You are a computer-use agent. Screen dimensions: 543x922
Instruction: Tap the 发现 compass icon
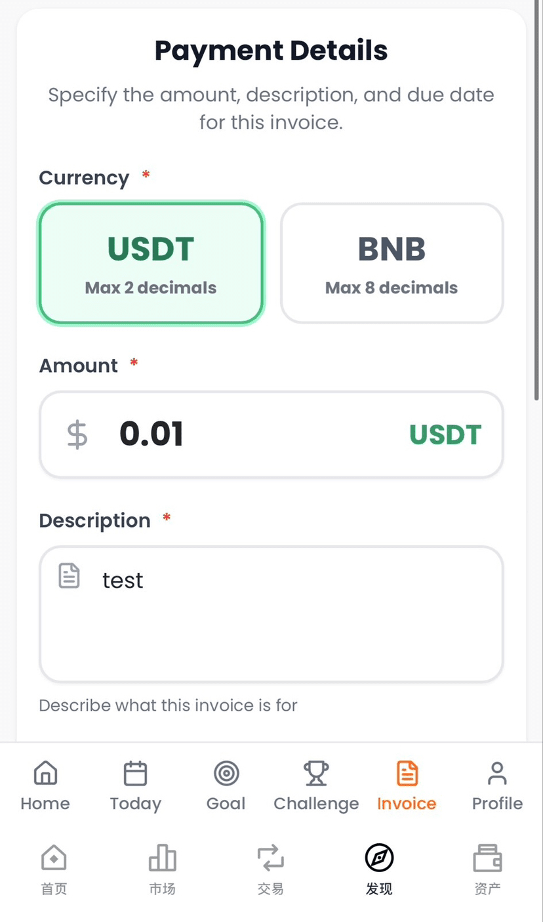(x=379, y=858)
